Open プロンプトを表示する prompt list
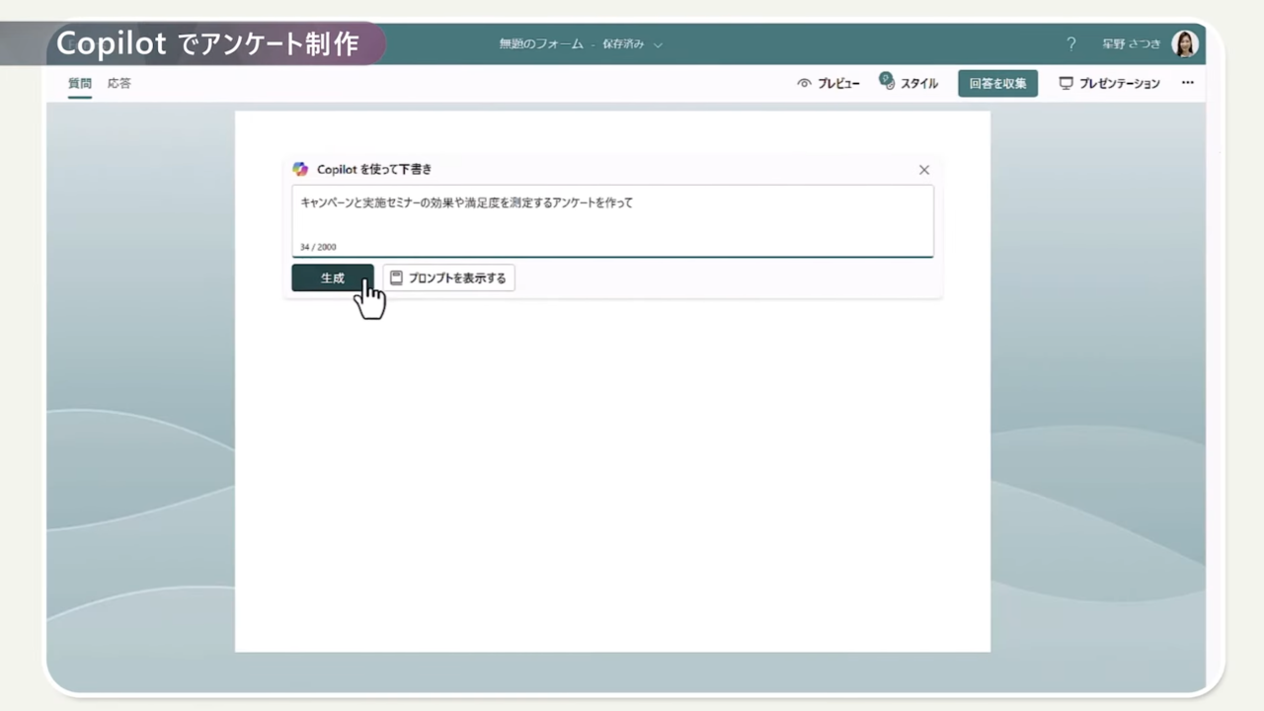The width and height of the screenshot is (1264, 711). coord(448,278)
